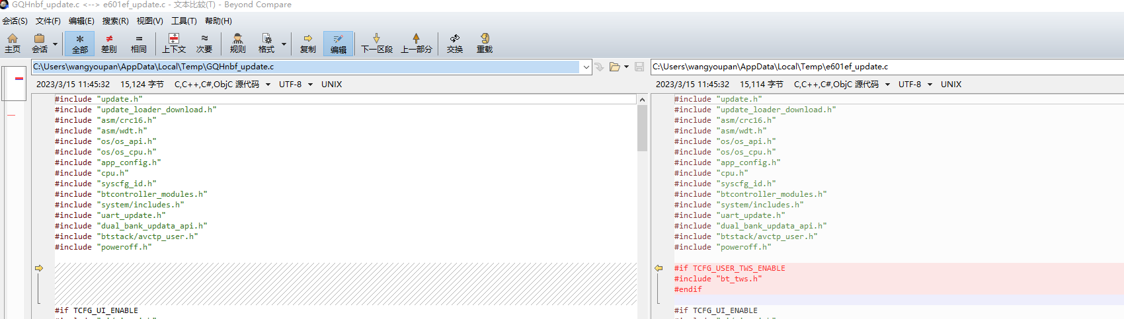Open the 帮助(H) menu

point(218,21)
